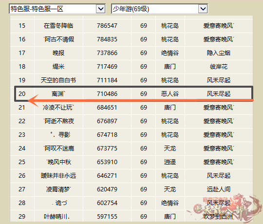Click score value 786547

pyautogui.click(x=107, y=26)
